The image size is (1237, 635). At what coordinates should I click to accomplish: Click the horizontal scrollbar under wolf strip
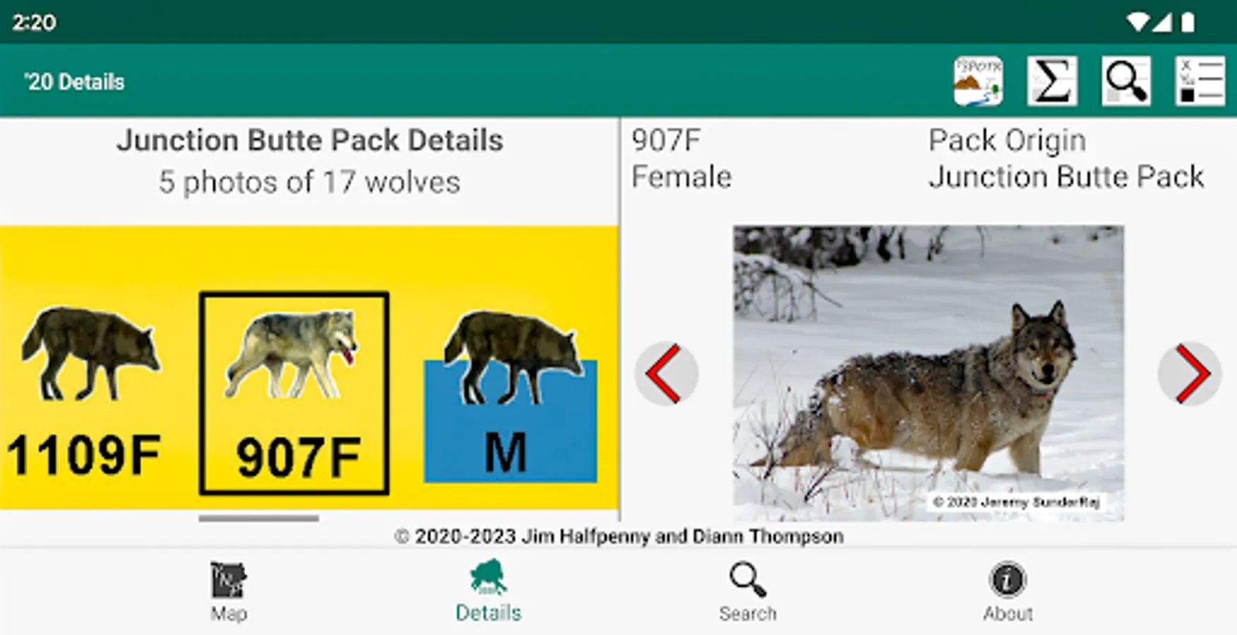click(258, 519)
